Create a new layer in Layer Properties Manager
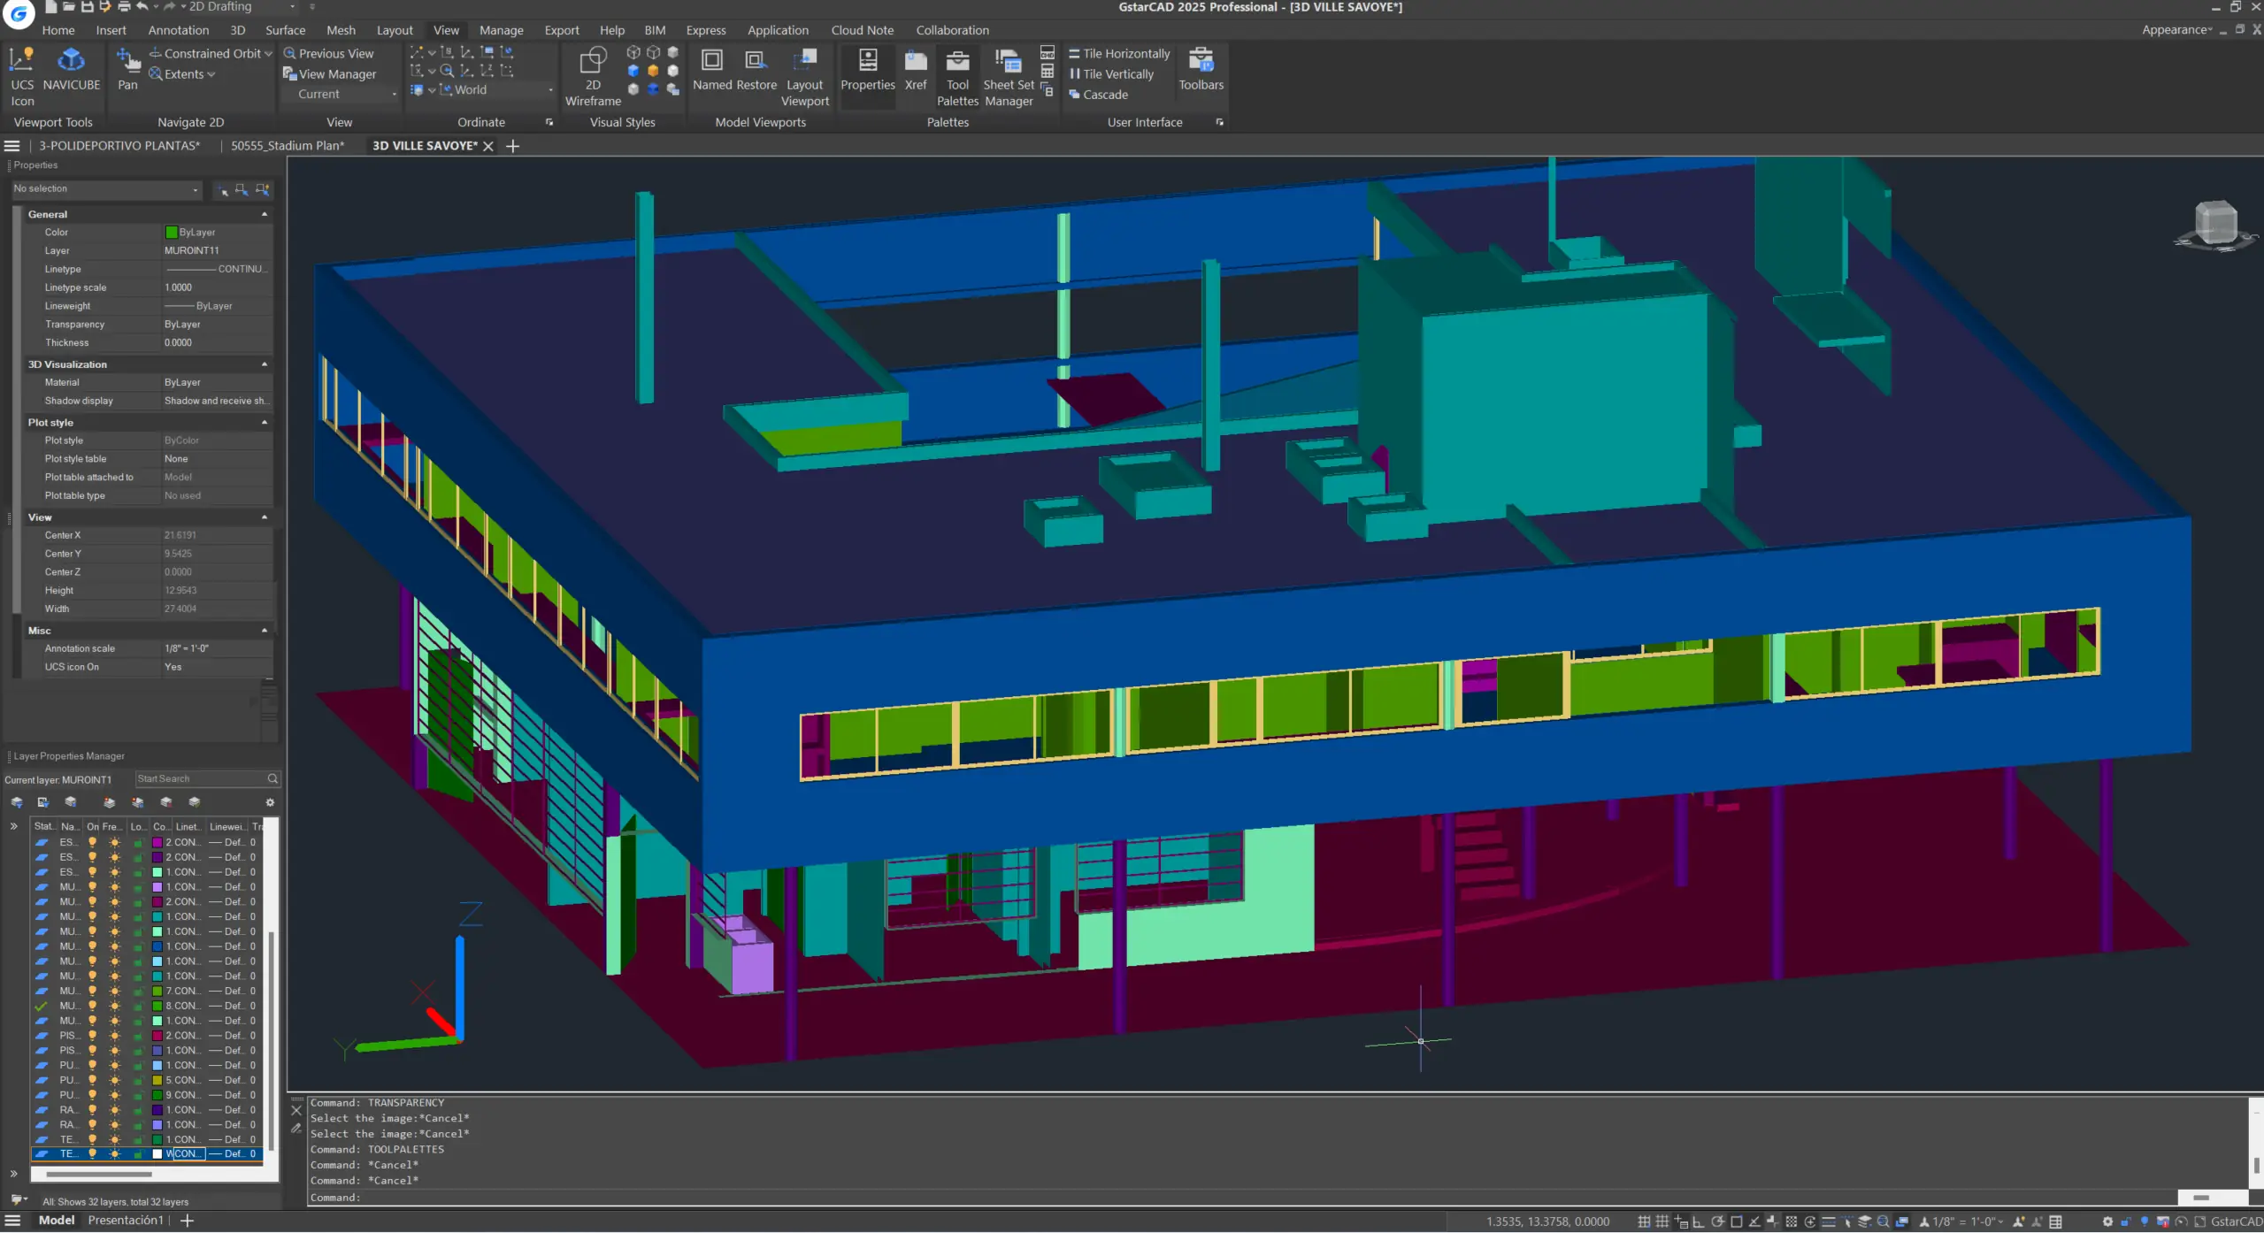Image resolution: width=2264 pixels, height=1233 pixels. tap(109, 802)
